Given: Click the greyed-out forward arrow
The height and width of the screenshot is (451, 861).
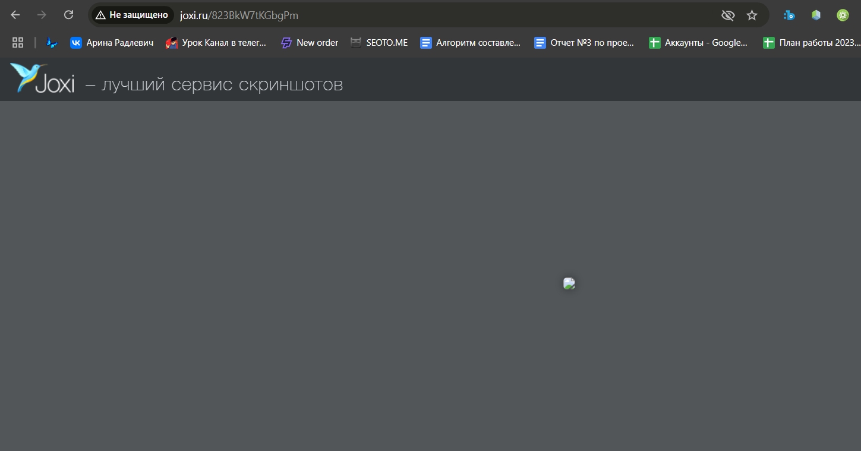Looking at the screenshot, I should click(x=42, y=15).
